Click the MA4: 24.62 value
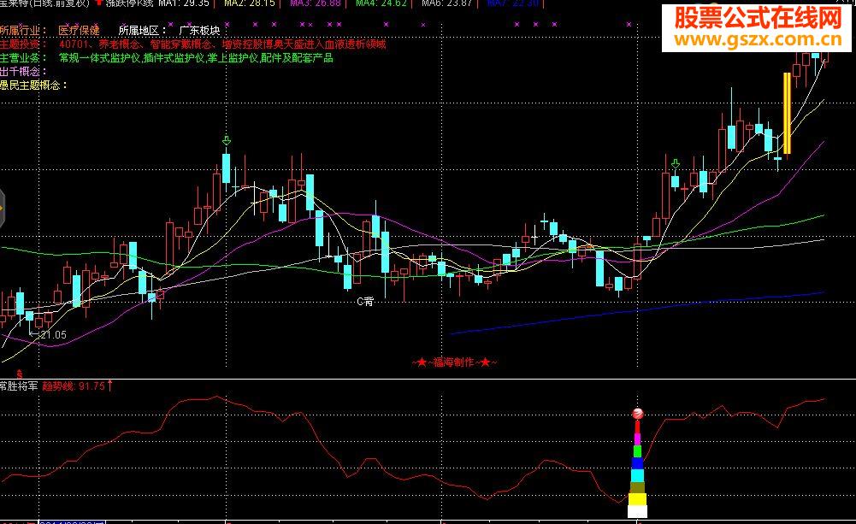 (381, 3)
